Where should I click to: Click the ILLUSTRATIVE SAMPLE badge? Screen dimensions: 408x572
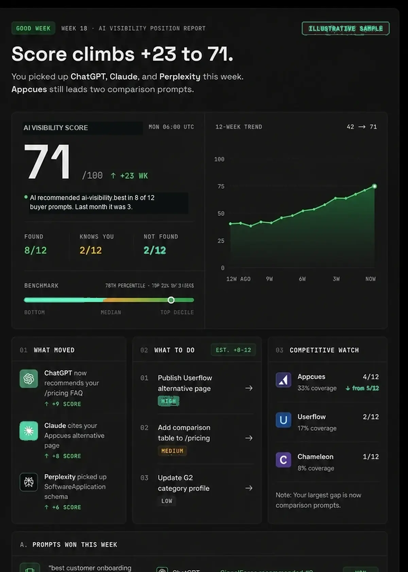point(345,28)
